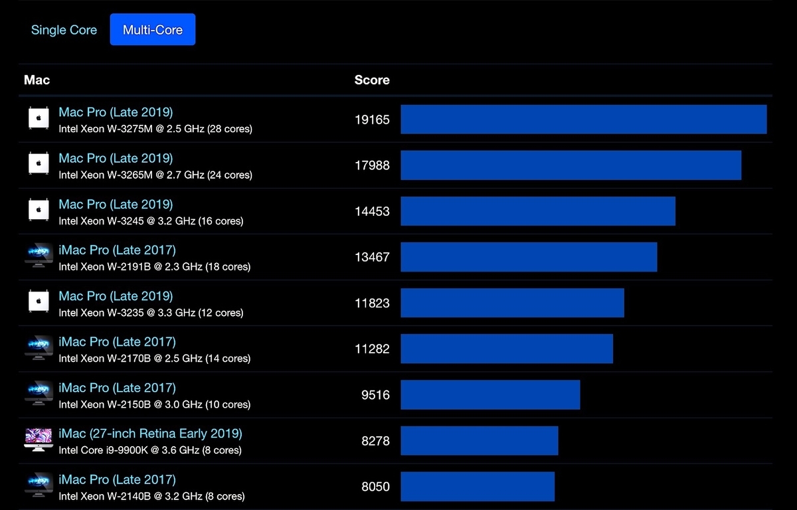The width and height of the screenshot is (797, 510).
Task: Click the score bar for 17988
Action: [571, 165]
